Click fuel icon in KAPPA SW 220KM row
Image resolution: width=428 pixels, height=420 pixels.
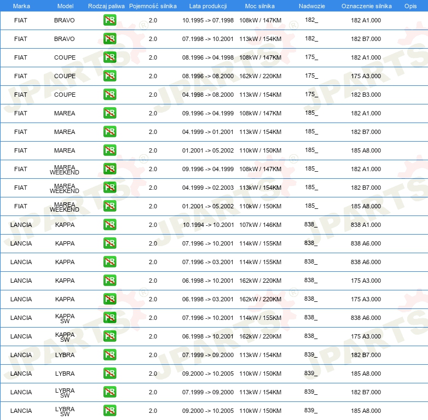click(x=109, y=336)
